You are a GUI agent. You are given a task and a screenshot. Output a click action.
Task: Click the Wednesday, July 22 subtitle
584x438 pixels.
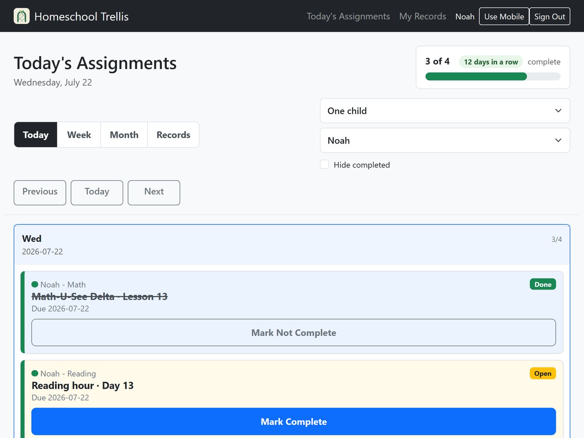pyautogui.click(x=53, y=82)
